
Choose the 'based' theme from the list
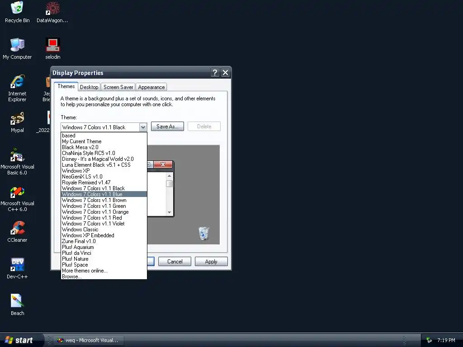pos(104,136)
